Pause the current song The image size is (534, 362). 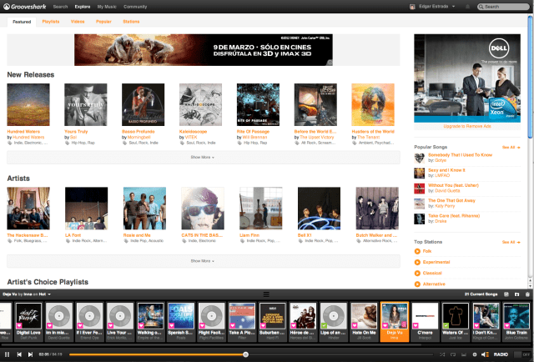coord(8,354)
